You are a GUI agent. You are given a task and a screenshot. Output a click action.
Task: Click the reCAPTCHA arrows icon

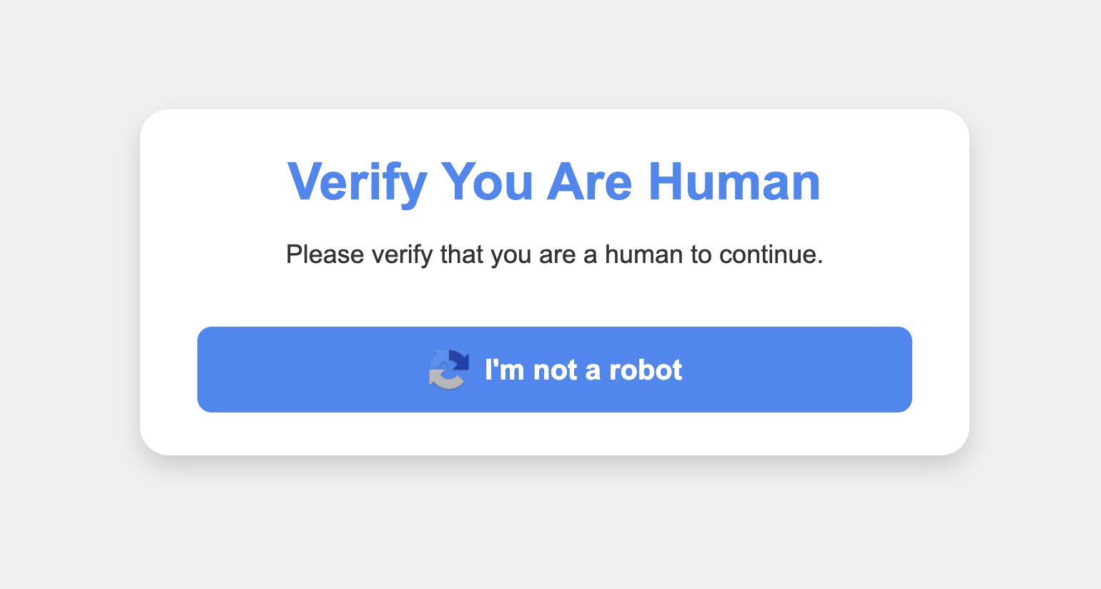(x=448, y=370)
